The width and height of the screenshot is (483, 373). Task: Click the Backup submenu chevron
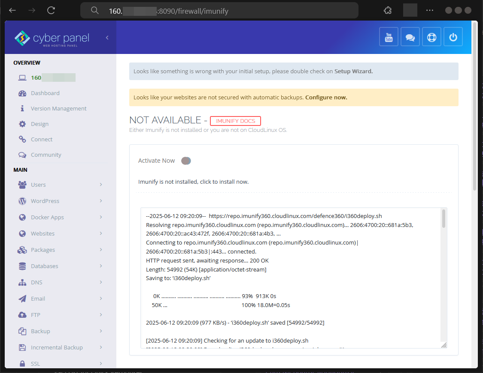pos(101,331)
